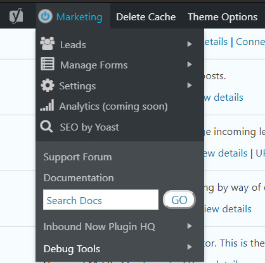Click the Settings gear icon

coord(48,86)
